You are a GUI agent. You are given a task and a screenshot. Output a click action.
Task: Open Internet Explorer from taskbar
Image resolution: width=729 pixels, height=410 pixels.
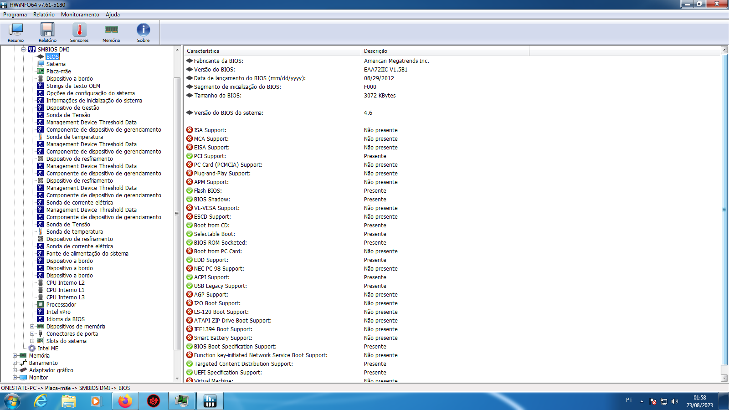pos(41,401)
